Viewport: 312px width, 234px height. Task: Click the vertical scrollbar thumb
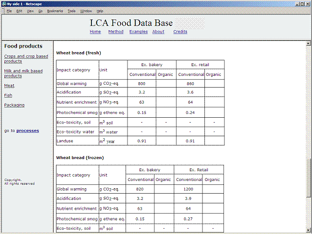pyautogui.click(x=308, y=178)
